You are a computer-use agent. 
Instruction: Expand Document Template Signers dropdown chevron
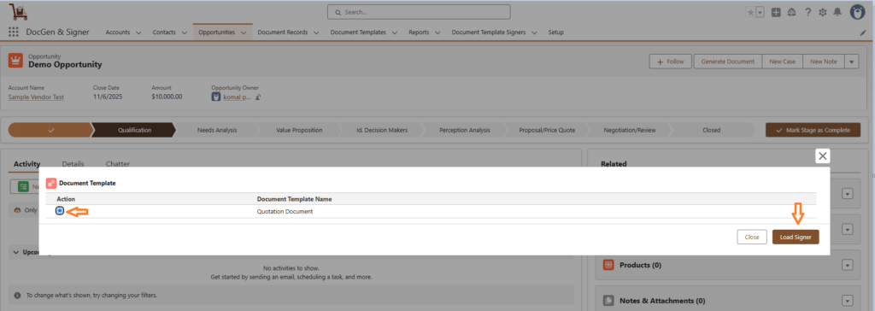534,32
